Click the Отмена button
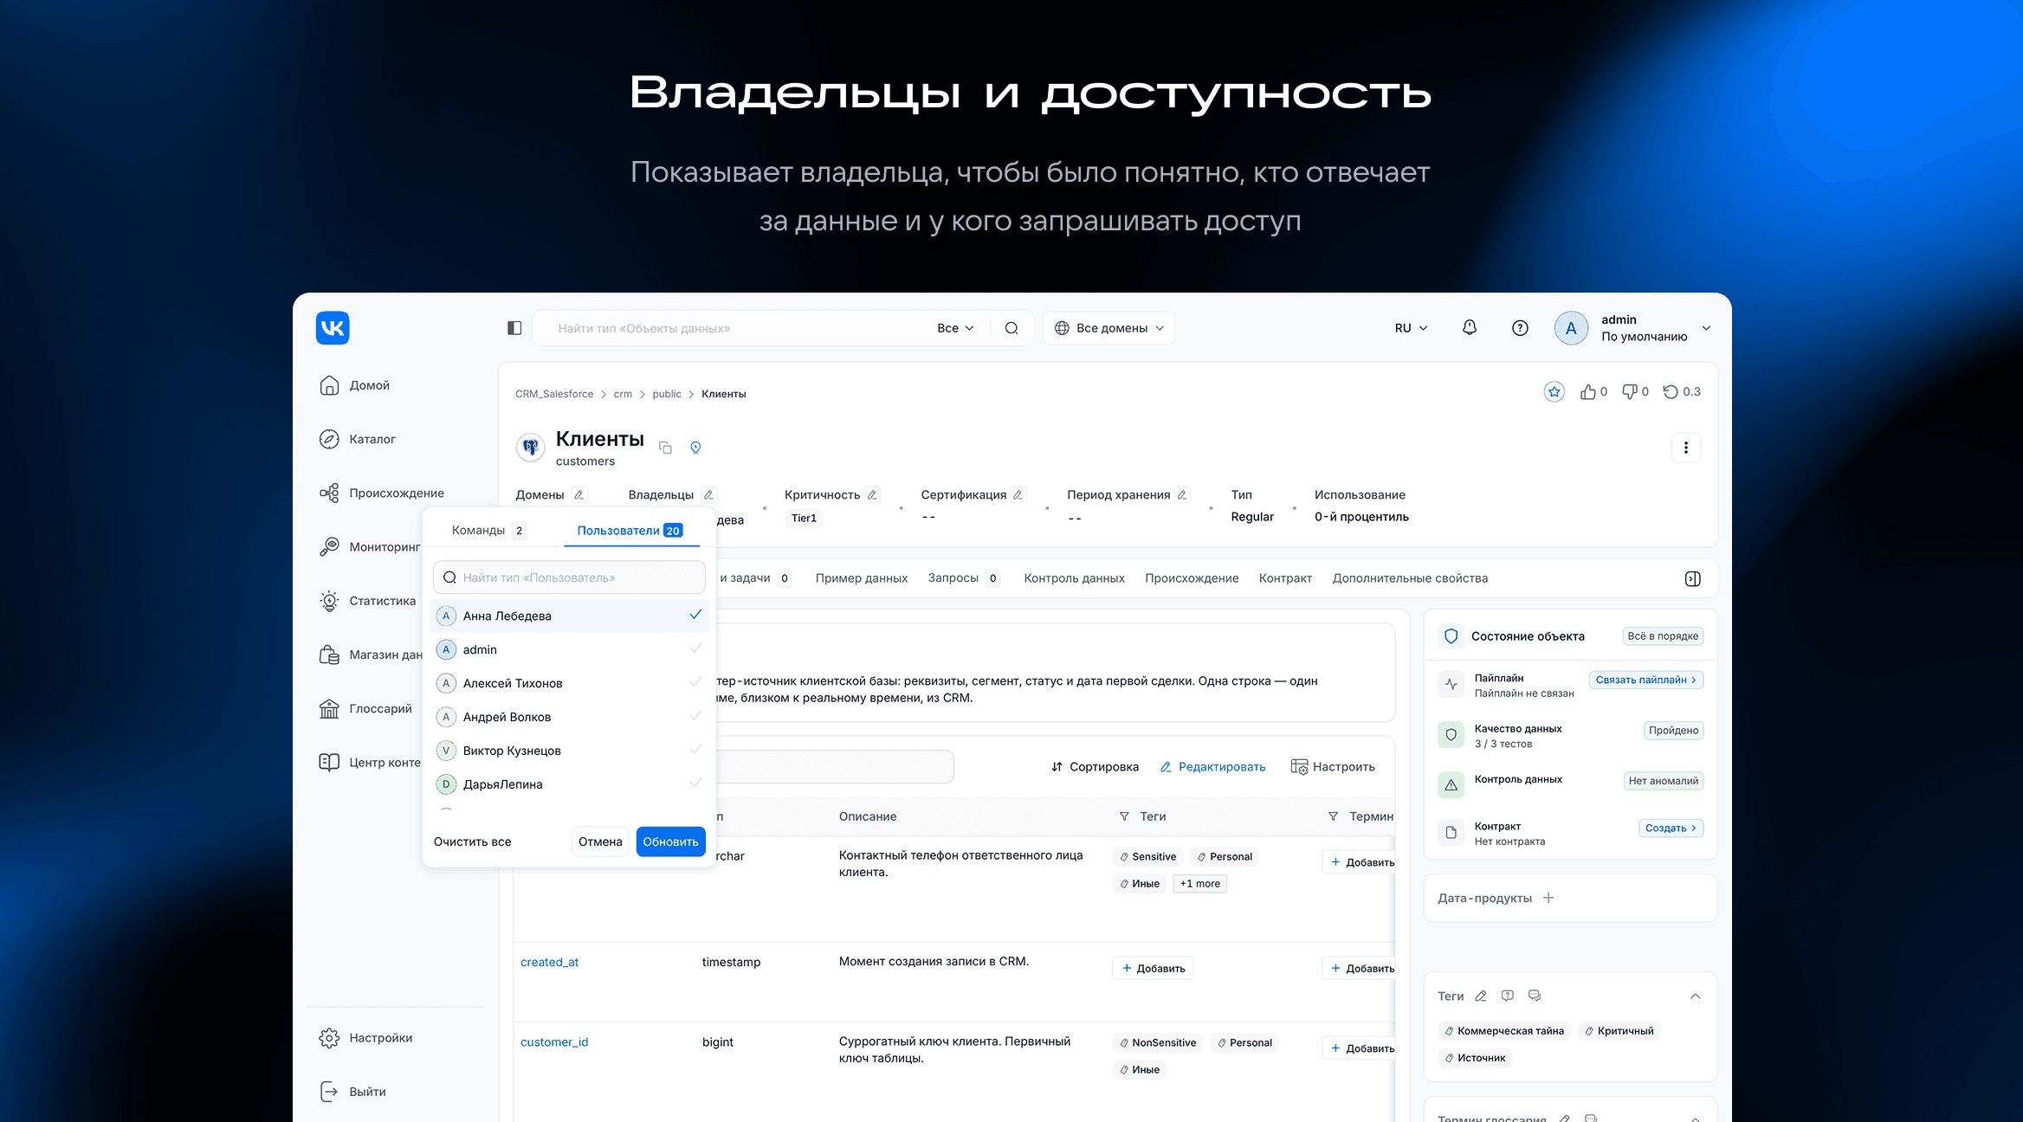Image resolution: width=2023 pixels, height=1122 pixels. click(x=600, y=841)
